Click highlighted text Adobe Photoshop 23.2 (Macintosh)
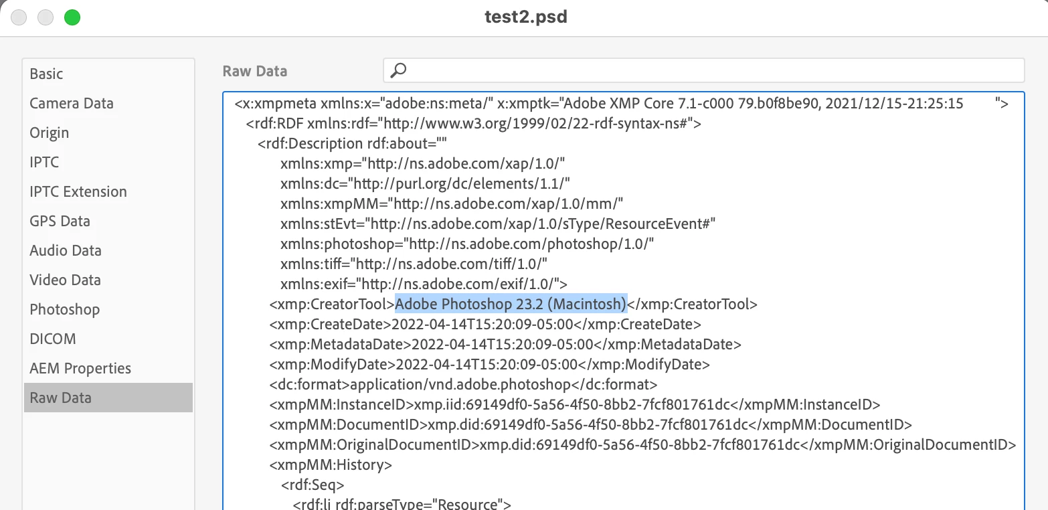The width and height of the screenshot is (1048, 510). coord(511,304)
